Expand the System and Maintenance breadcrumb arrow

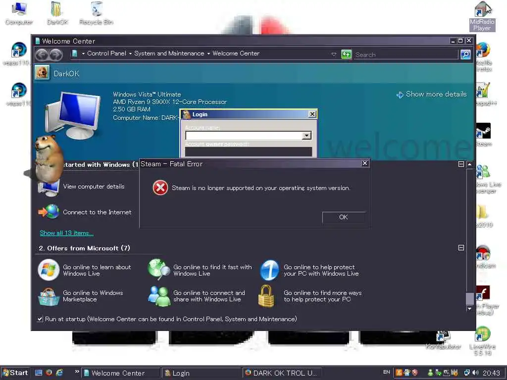click(130, 53)
